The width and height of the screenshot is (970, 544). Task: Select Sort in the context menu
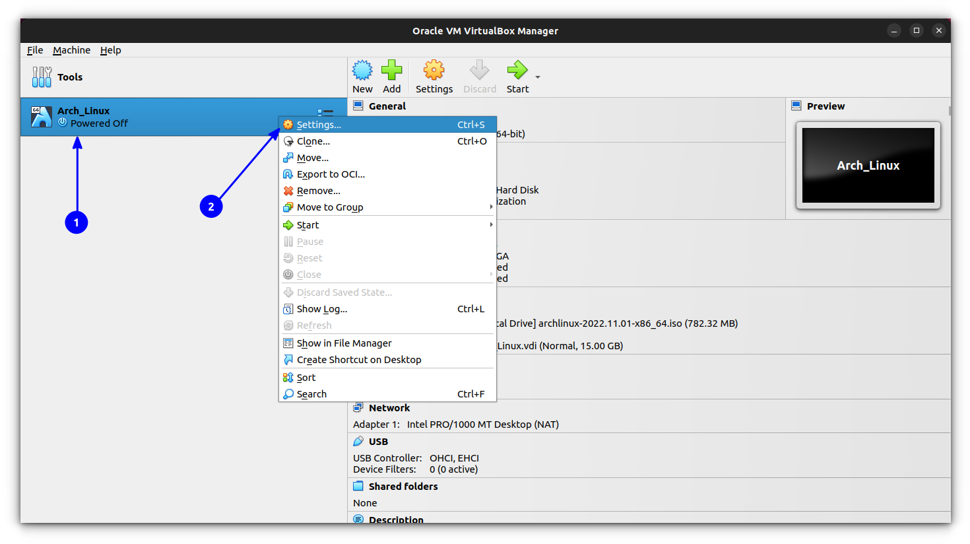pyautogui.click(x=387, y=378)
